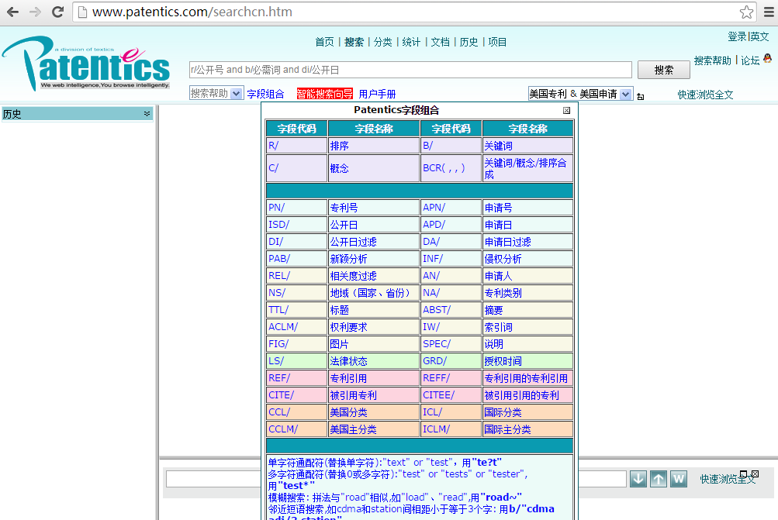This screenshot has height=520, width=778.
Task: Open 首页 in top navigation
Action: [x=324, y=42]
